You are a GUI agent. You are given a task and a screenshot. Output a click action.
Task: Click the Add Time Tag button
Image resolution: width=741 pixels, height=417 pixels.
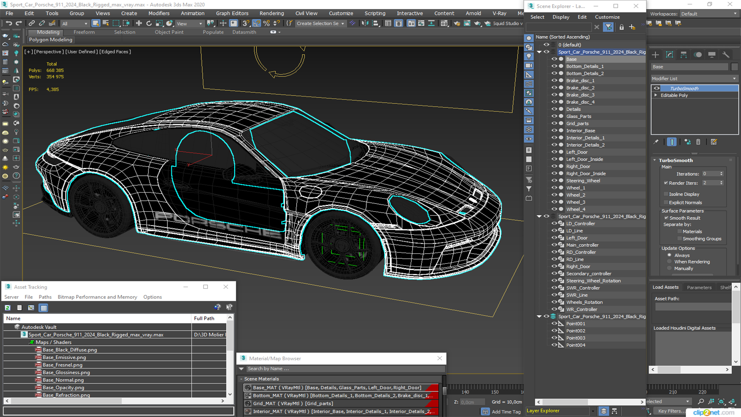[x=506, y=412]
